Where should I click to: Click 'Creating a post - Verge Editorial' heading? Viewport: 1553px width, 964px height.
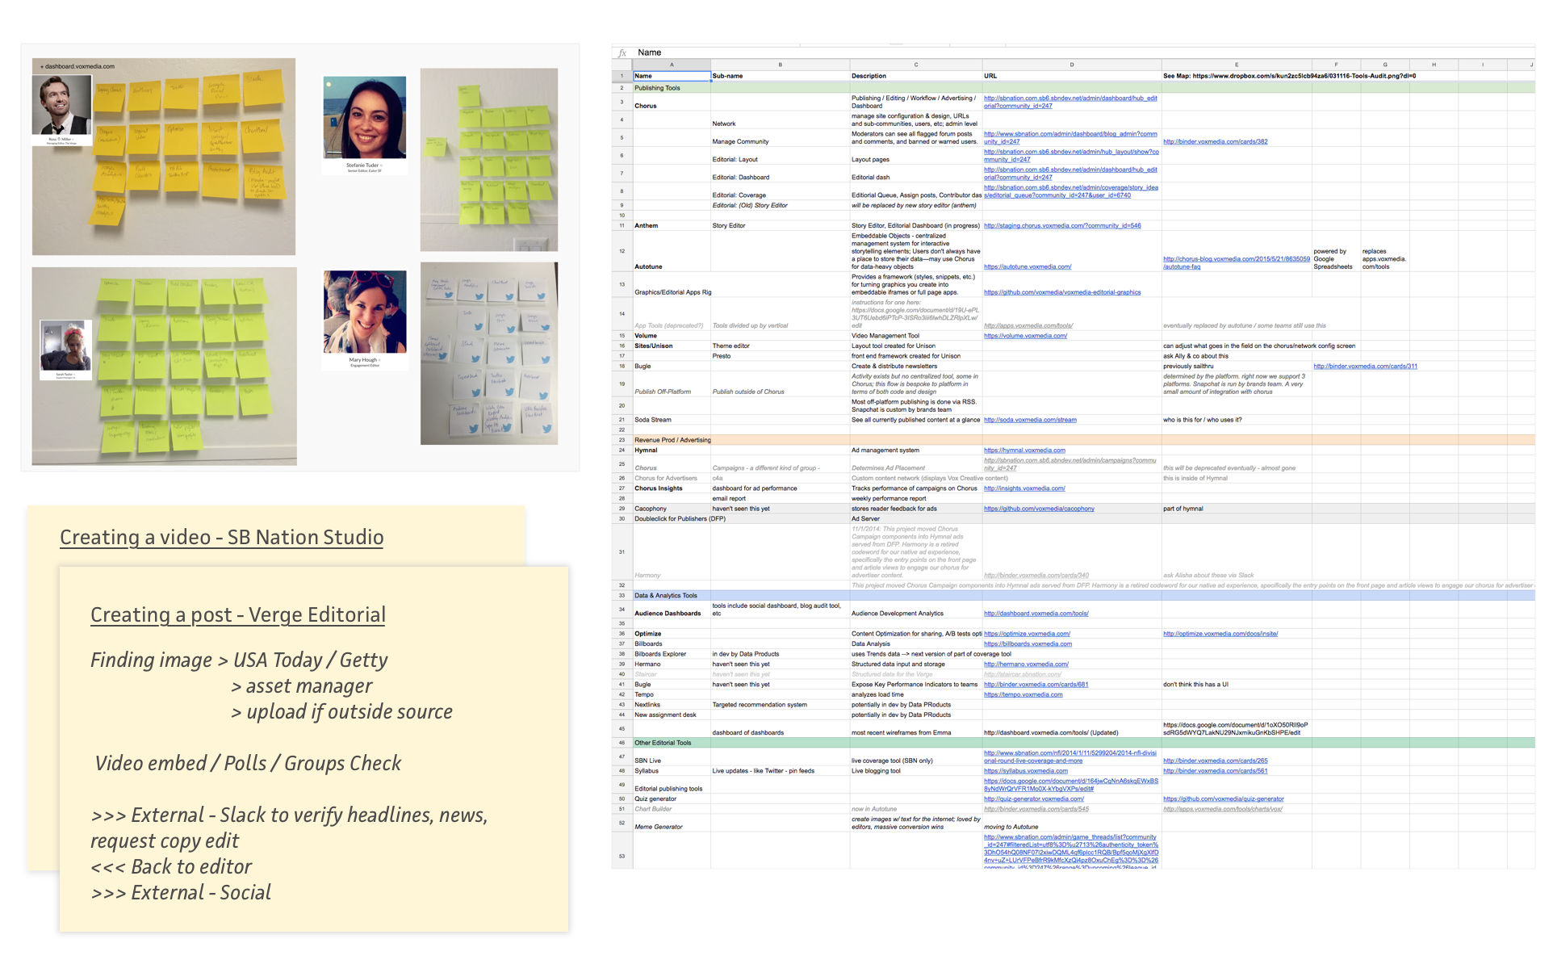(x=238, y=615)
